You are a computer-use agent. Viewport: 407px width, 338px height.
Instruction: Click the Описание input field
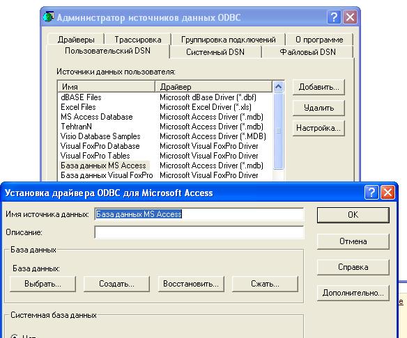pos(199,232)
